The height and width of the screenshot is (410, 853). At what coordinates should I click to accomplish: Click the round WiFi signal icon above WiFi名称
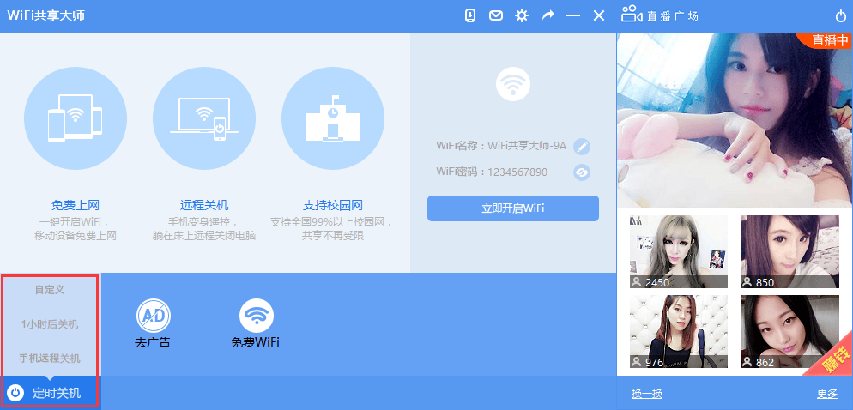click(513, 84)
